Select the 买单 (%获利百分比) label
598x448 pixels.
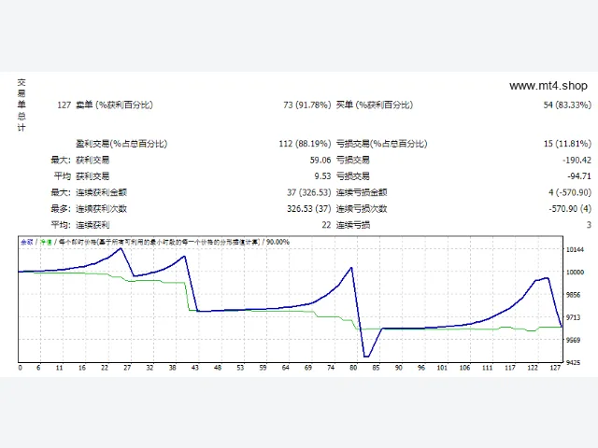point(375,105)
